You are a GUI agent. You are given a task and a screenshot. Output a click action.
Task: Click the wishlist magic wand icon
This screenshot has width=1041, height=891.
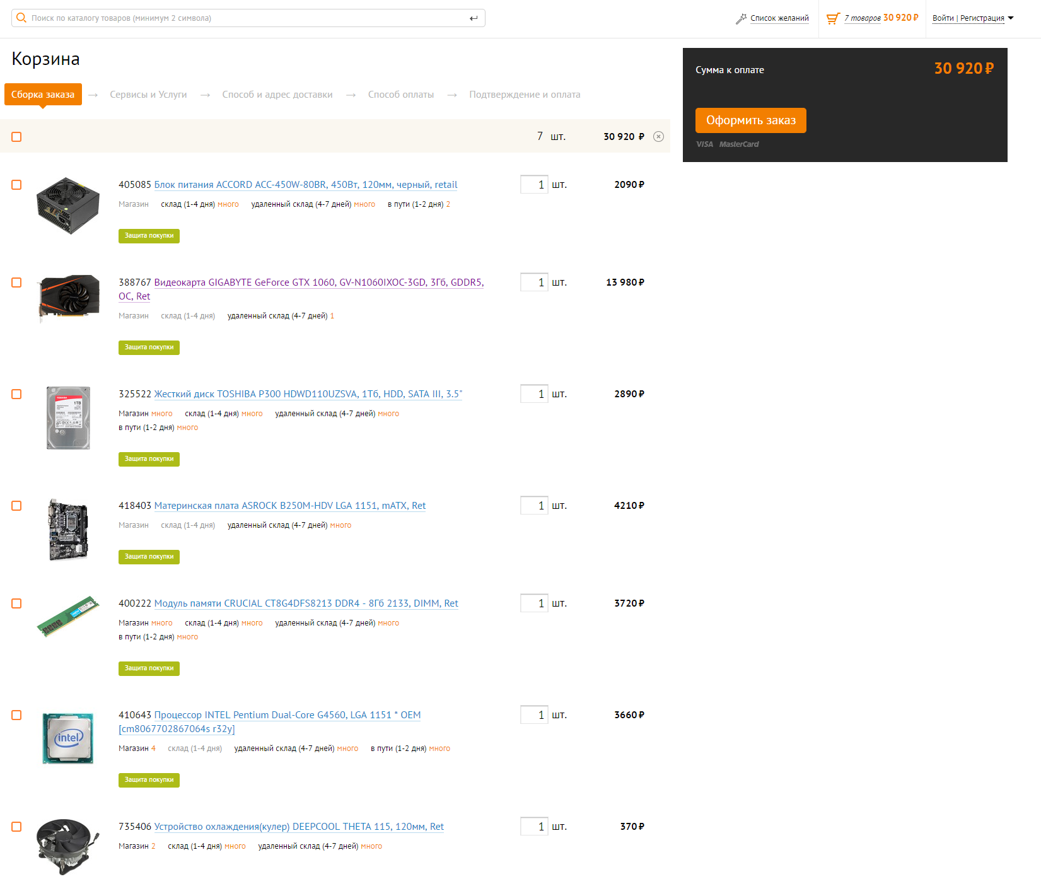point(741,19)
